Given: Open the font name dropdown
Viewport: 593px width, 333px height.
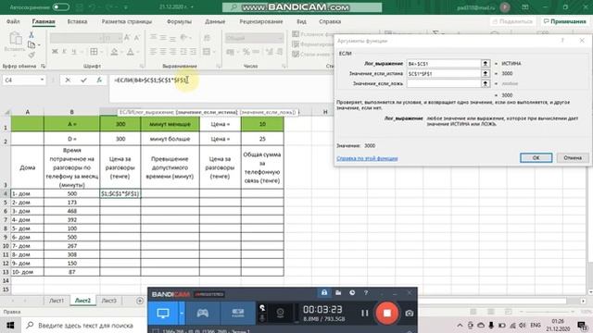Looking at the screenshot, I should click(x=100, y=38).
